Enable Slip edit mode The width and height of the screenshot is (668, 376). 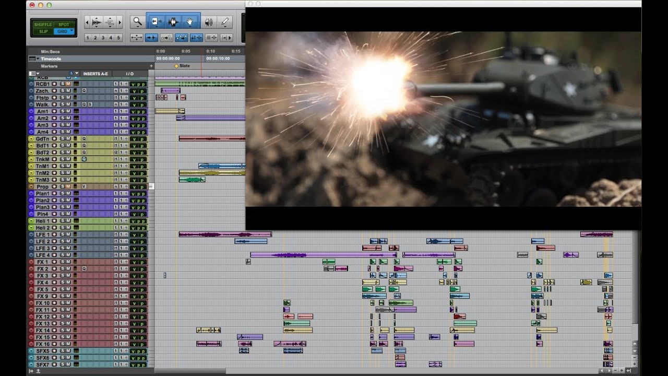(x=43, y=31)
